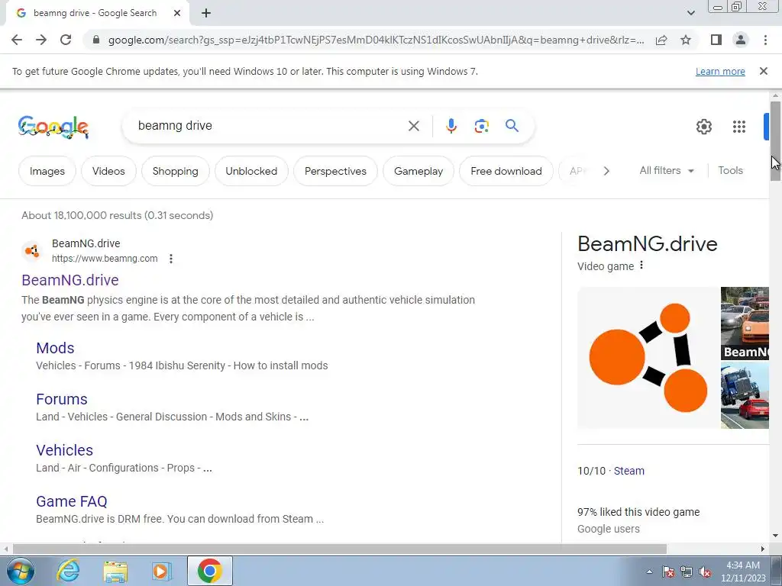Image resolution: width=782 pixels, height=586 pixels.
Task: Open the Forums sitelink
Action: click(x=61, y=399)
